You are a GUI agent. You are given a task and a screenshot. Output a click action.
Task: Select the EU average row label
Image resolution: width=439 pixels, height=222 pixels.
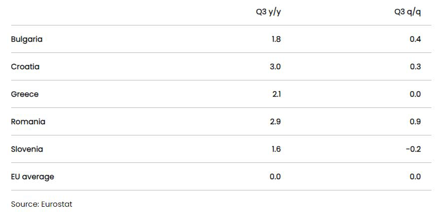tap(33, 177)
